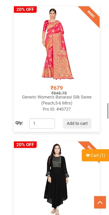This screenshot has width=109, height=215.
Task: Click the ₹679 price
Action: coord(57,88)
